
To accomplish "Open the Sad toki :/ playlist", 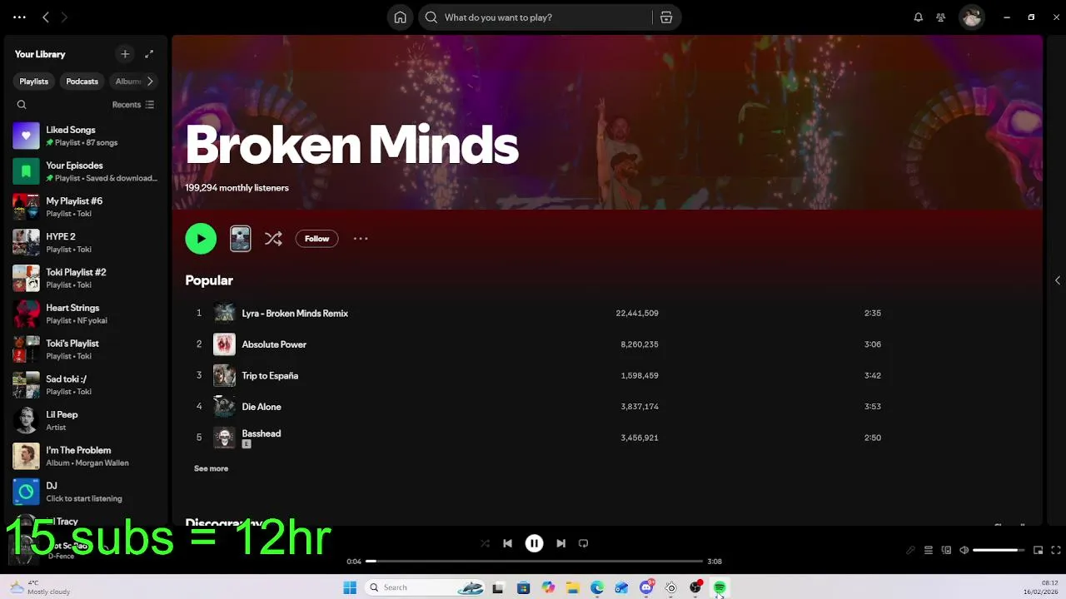I will [86, 385].
